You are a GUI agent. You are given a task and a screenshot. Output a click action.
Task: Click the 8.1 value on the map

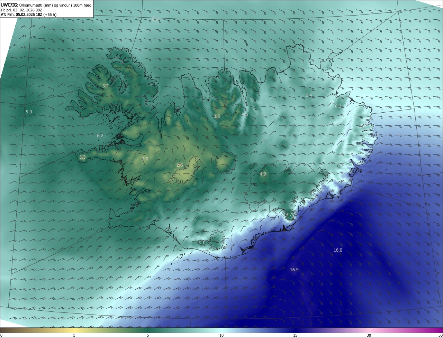(155, 19)
